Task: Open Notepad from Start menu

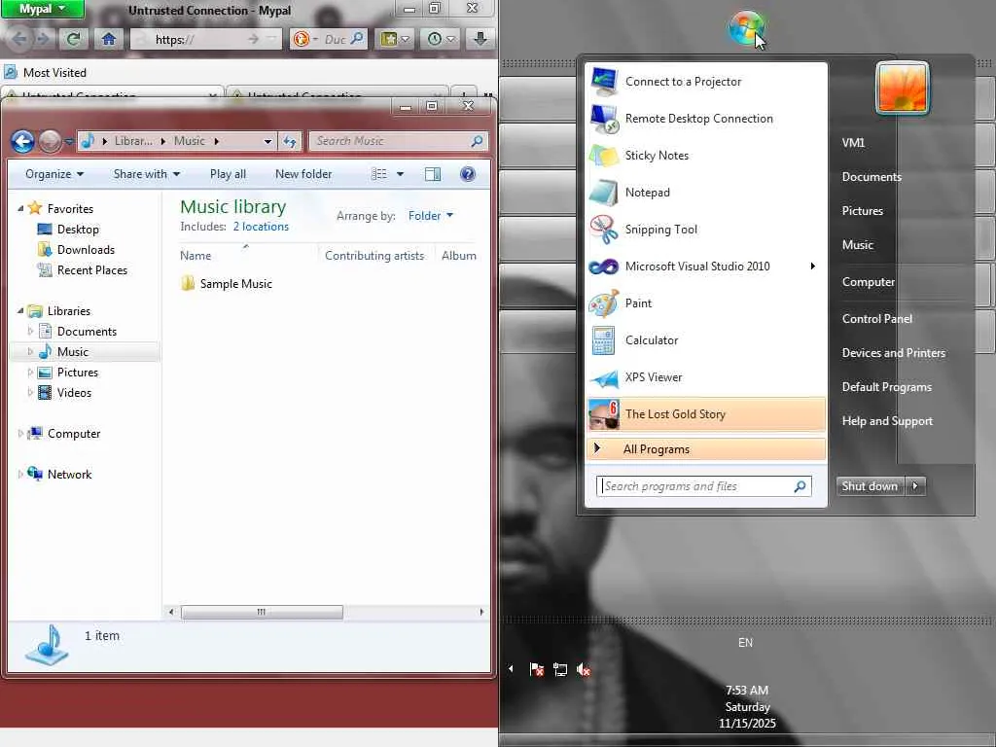Action: point(707,192)
